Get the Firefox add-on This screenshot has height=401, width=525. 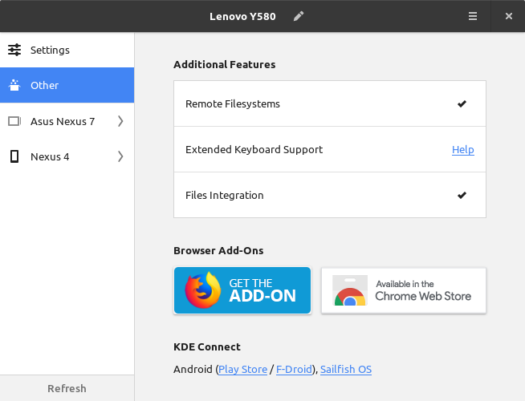click(x=242, y=290)
